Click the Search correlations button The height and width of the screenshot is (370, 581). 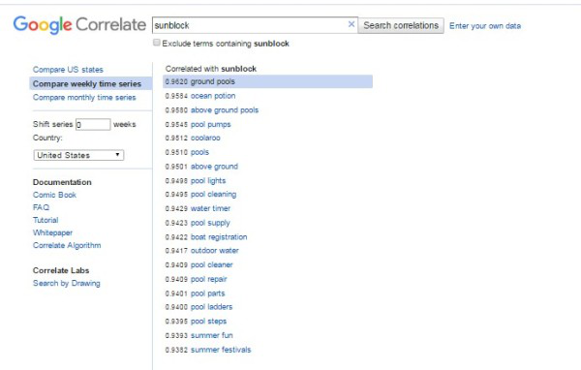pos(401,25)
